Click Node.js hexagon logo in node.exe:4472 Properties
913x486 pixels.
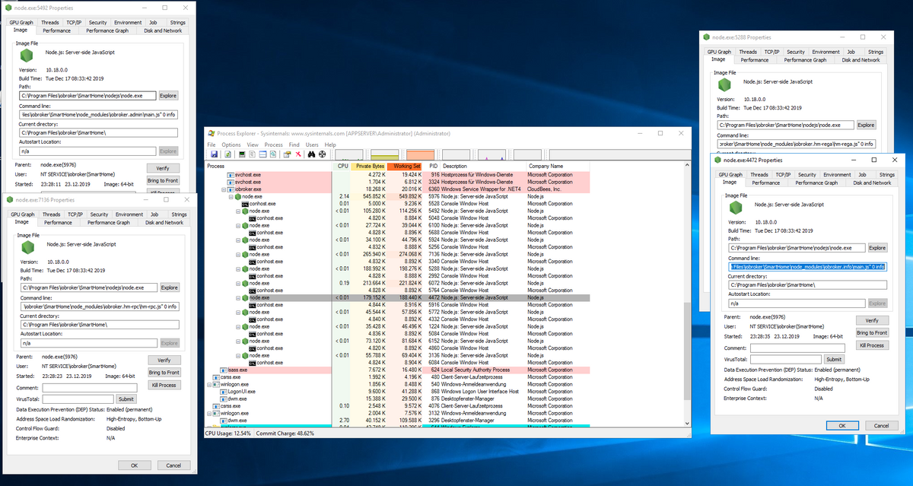tap(735, 207)
